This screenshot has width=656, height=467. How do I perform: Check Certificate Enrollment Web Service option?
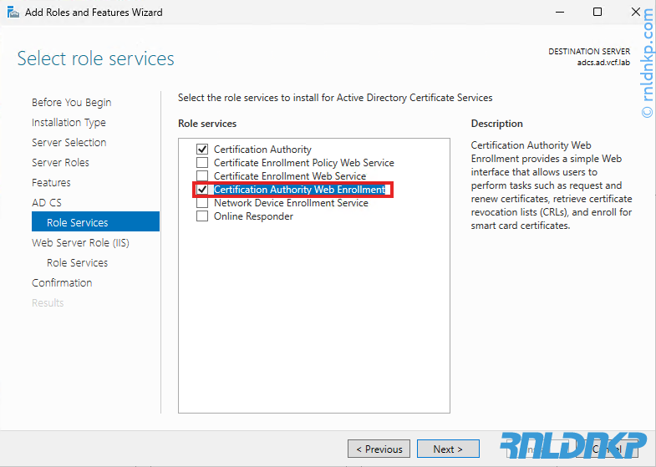[201, 176]
